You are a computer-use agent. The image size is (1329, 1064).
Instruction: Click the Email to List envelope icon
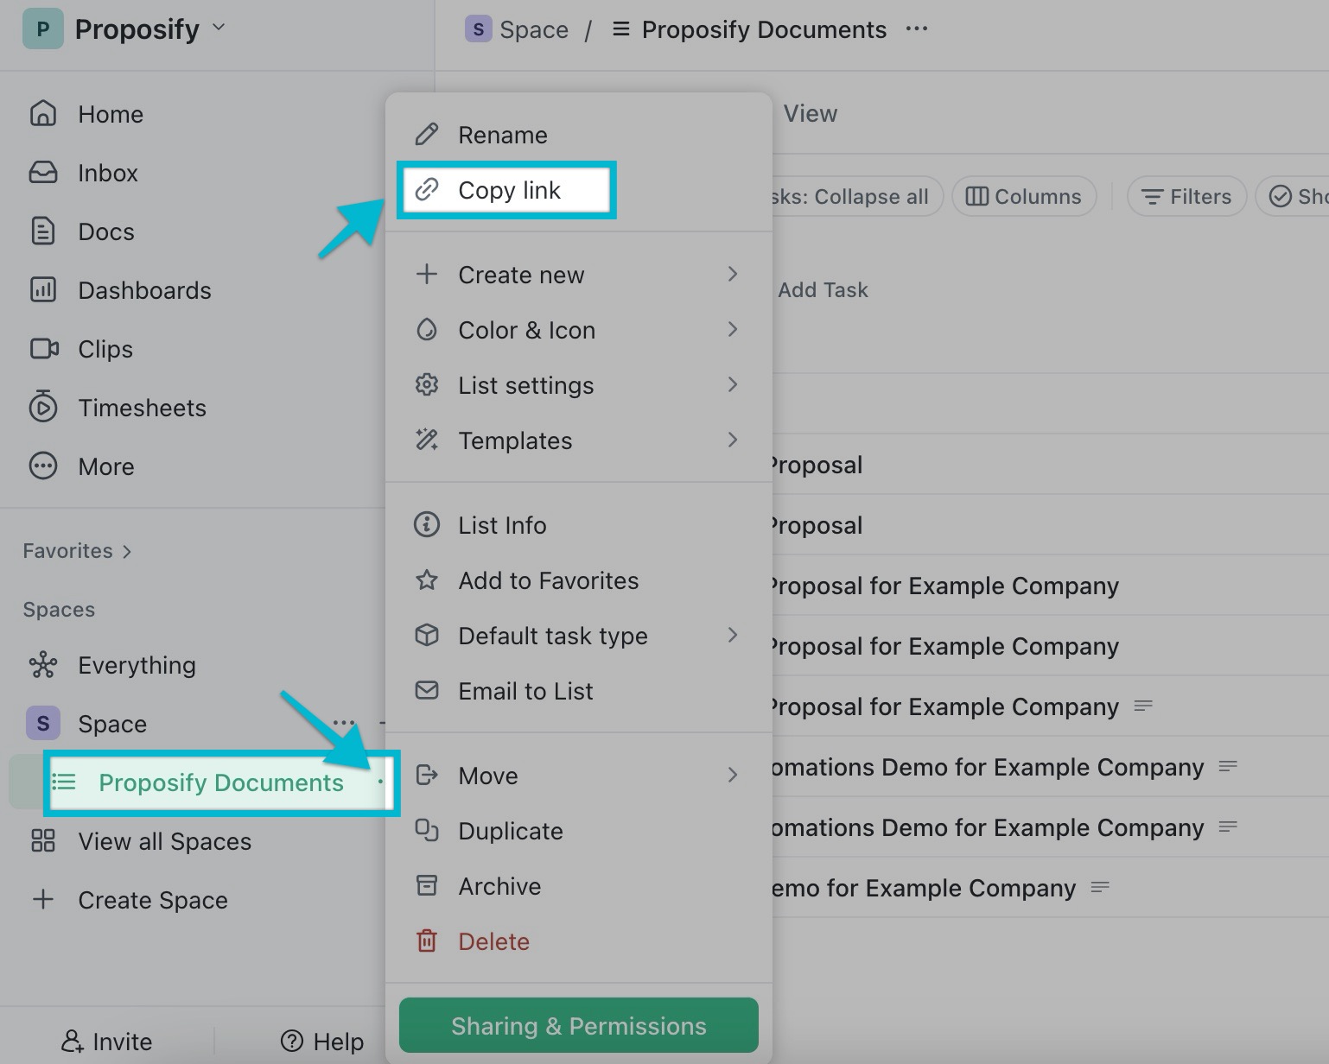tap(427, 691)
